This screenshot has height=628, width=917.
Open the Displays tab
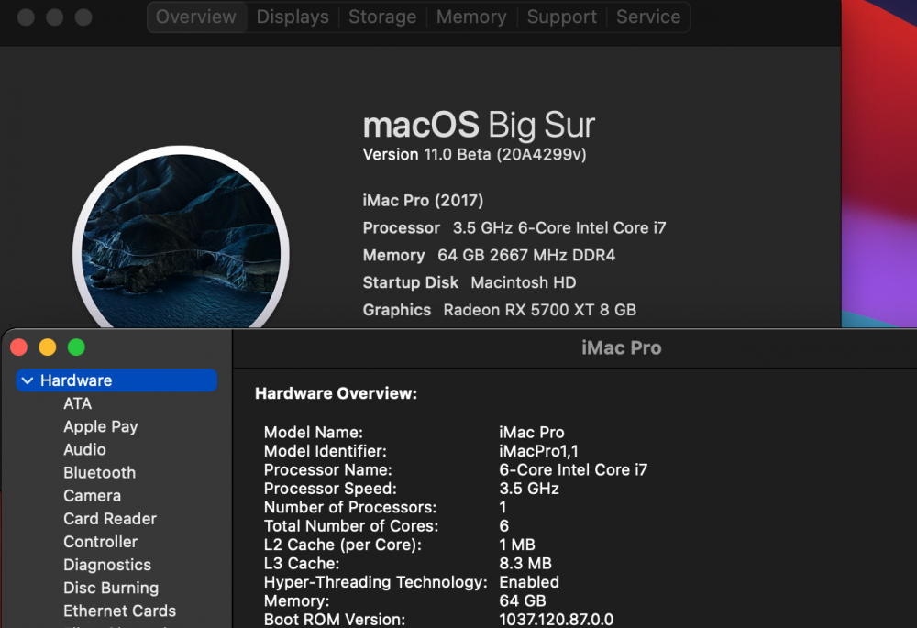tap(293, 17)
